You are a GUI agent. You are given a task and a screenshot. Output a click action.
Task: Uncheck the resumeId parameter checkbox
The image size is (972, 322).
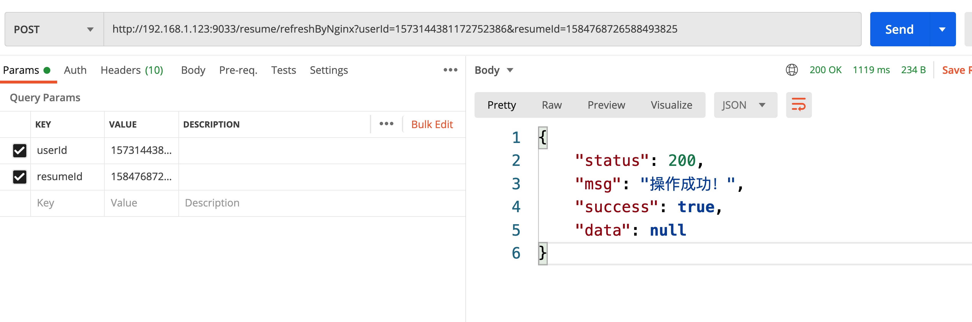pyautogui.click(x=20, y=177)
